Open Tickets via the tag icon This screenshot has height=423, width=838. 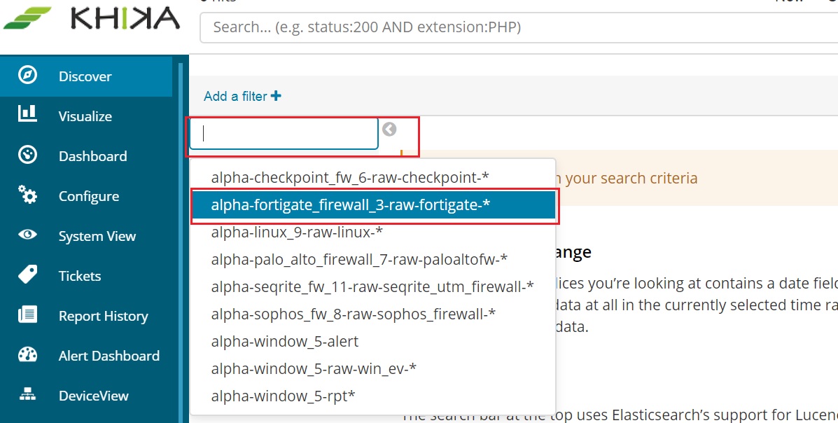tap(28, 275)
